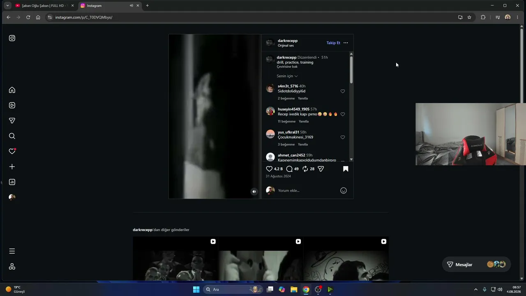Go back in browser history
Image resolution: width=526 pixels, height=296 pixels.
click(8, 17)
